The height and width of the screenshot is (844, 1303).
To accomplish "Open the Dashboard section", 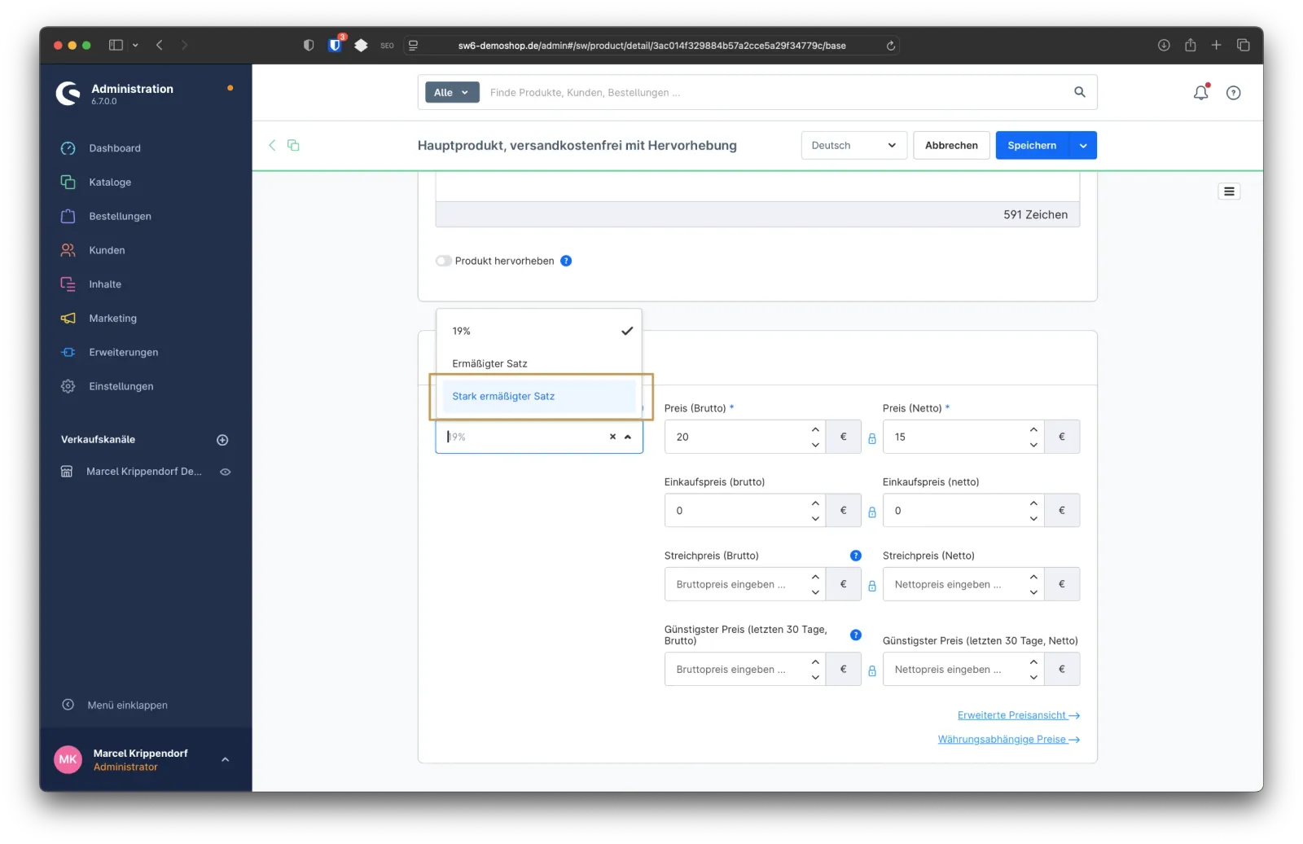I will click(114, 147).
